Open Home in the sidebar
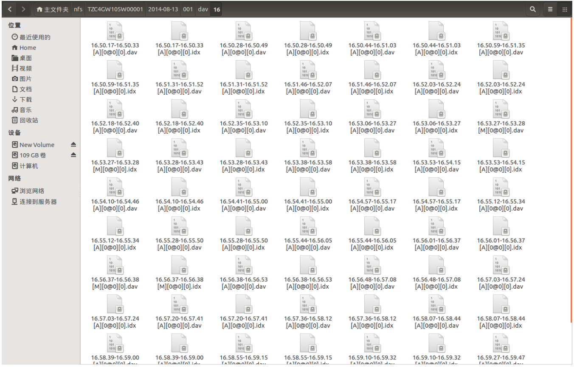The width and height of the screenshot is (574, 368). click(x=24, y=48)
